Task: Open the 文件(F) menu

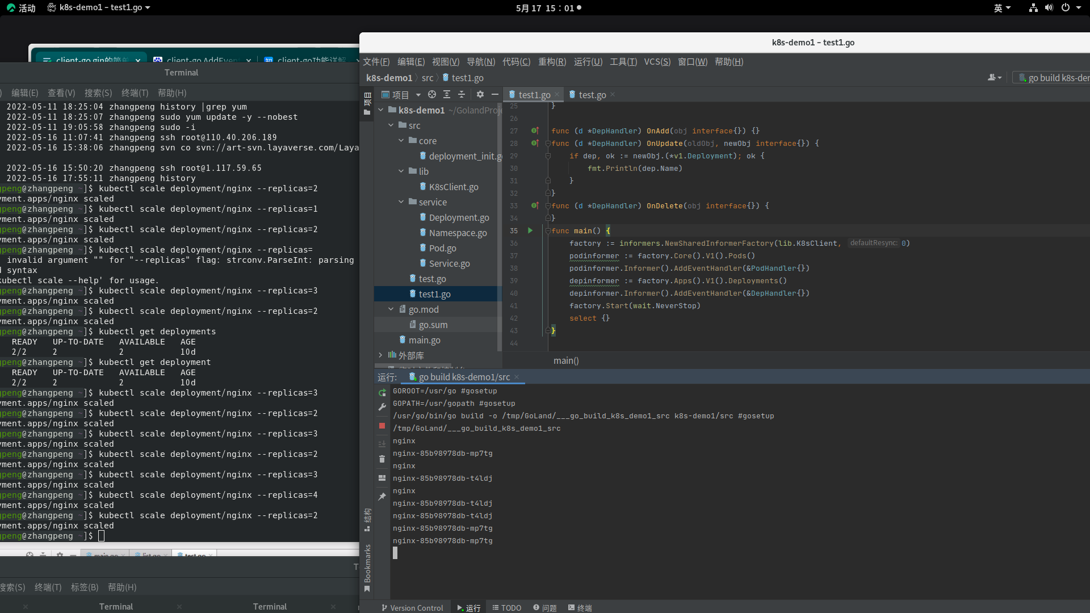Action: 376,62
